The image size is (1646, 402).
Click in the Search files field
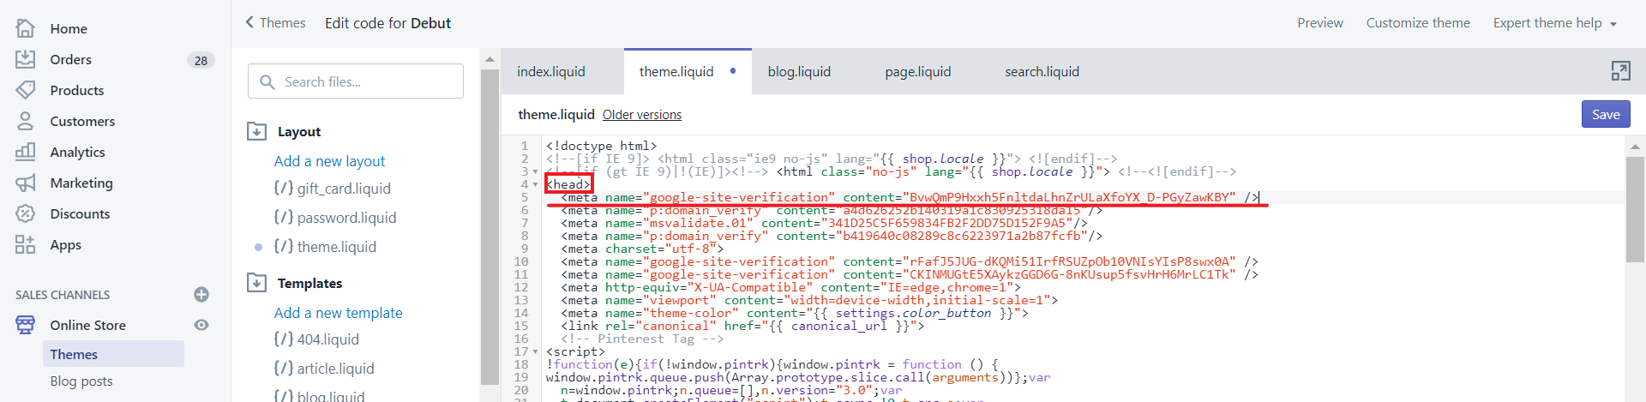coord(356,81)
